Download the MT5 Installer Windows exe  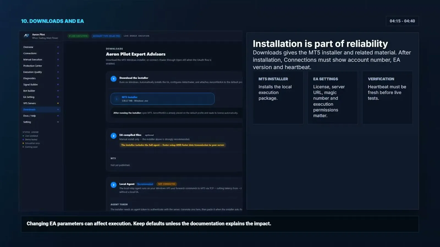pos(163,99)
